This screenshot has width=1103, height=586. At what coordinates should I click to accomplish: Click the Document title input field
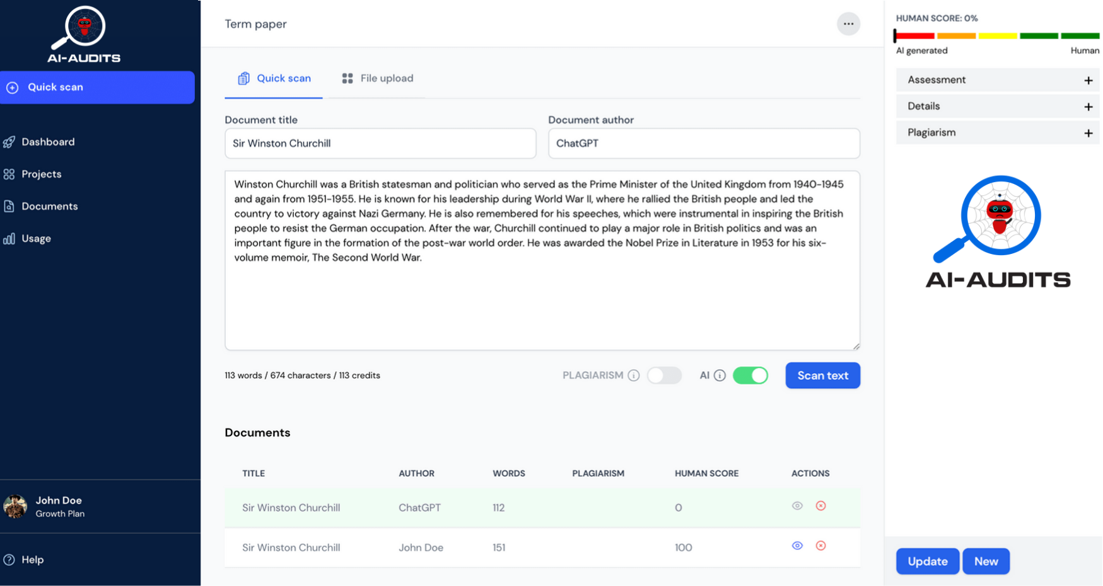pyautogui.click(x=380, y=144)
